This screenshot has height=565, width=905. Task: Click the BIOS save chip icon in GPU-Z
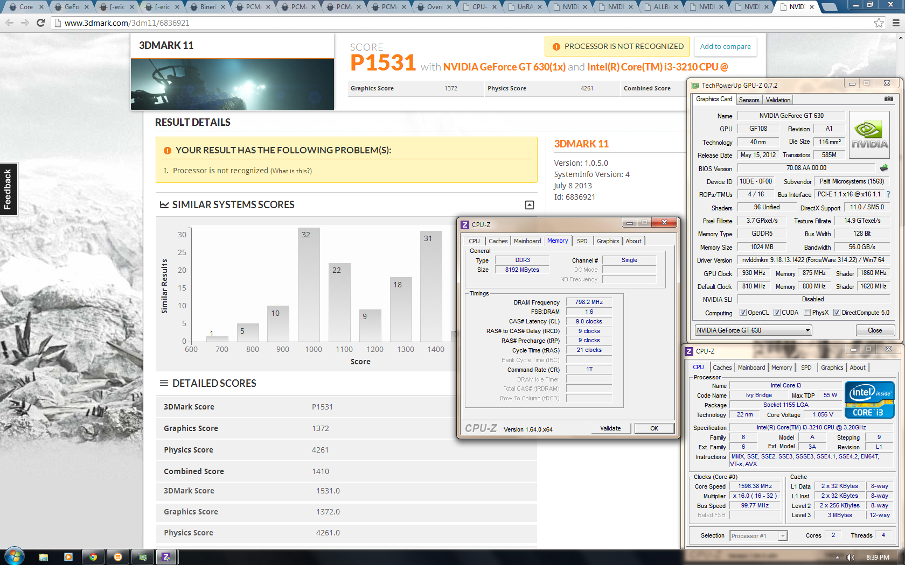pyautogui.click(x=884, y=168)
